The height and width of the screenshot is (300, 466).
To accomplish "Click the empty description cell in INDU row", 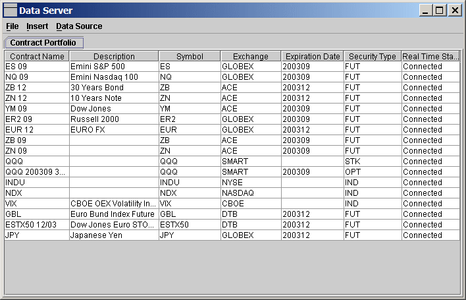I will coord(114,183).
